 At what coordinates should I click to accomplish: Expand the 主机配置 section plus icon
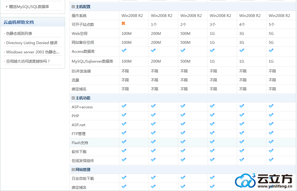tap(73, 6)
